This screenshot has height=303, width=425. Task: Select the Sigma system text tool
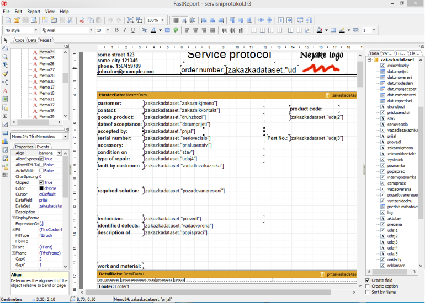coord(5,116)
